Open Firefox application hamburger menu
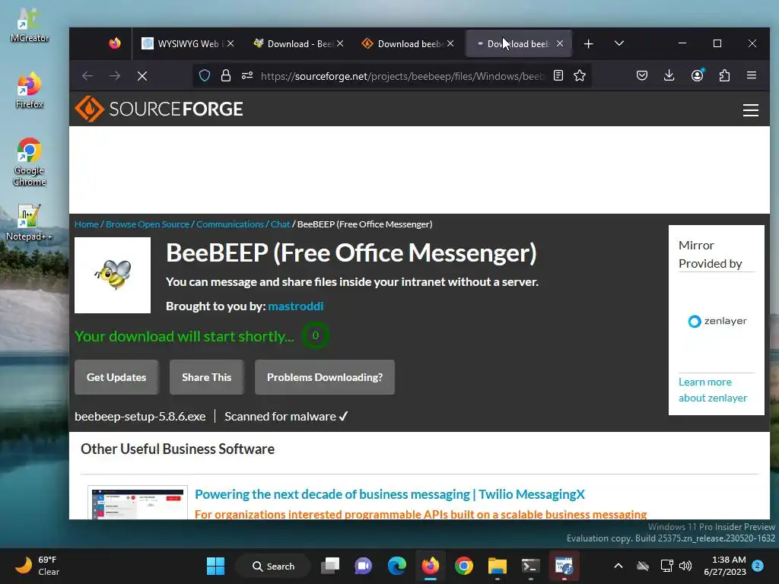The height and width of the screenshot is (584, 779). (x=752, y=75)
